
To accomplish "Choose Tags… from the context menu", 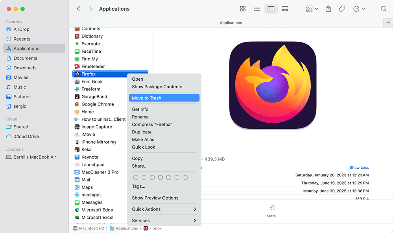I will coord(164,186).
